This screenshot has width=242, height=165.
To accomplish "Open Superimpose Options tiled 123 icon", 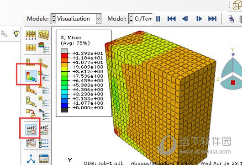I will [x=44, y=35].
